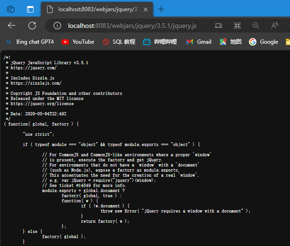
Task: Click the '( function( global, factory ) {' line
Action: pyautogui.click(x=41, y=124)
